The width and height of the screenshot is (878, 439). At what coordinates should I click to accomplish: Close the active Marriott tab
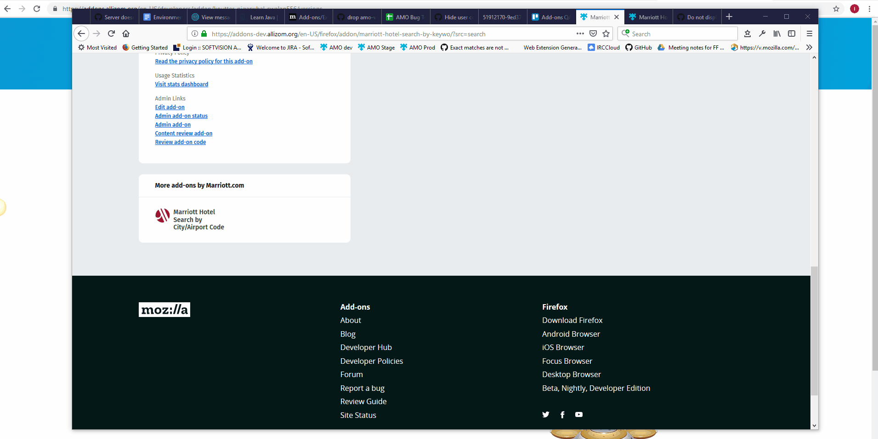tap(617, 17)
